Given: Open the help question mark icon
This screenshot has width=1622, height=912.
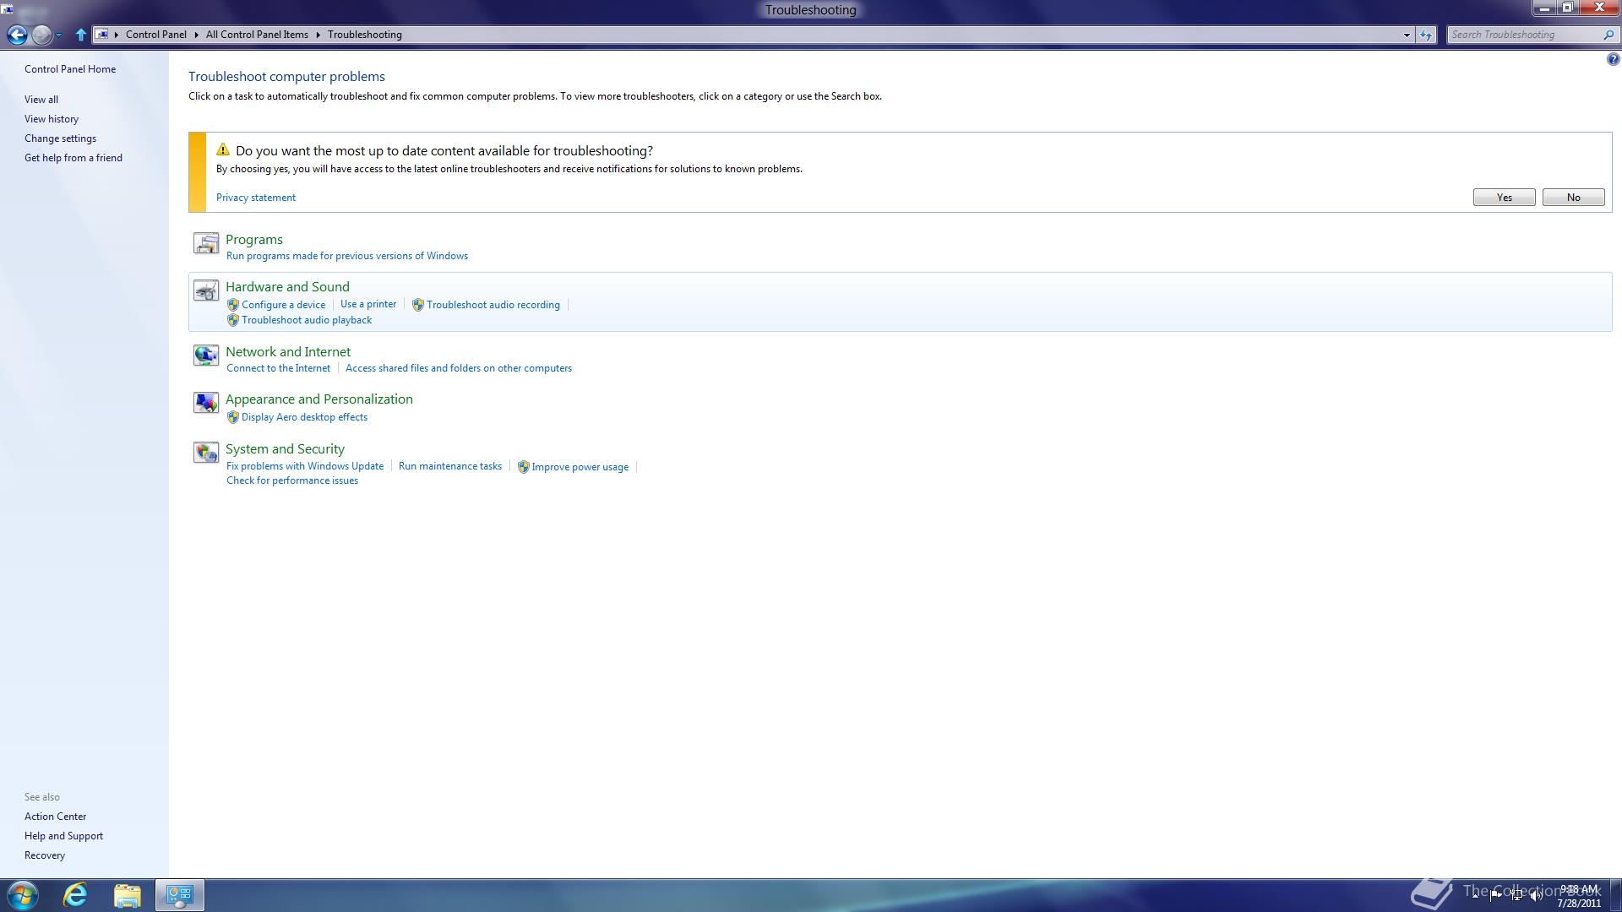Looking at the screenshot, I should click(1613, 59).
